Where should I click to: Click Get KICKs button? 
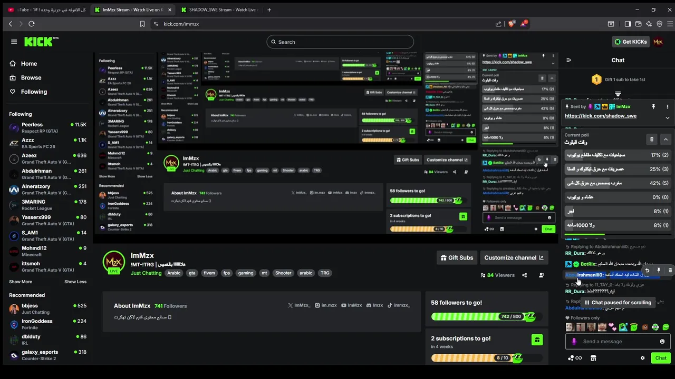pyautogui.click(x=630, y=42)
